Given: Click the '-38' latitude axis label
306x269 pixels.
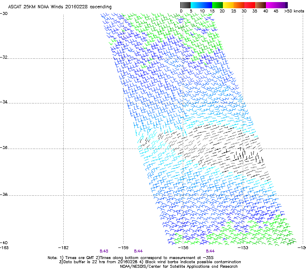Looking at the screenshot, I should click(4, 195).
